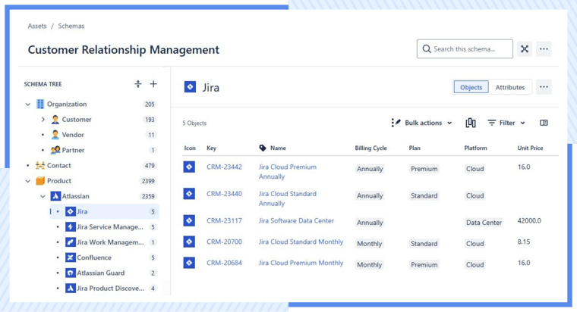Sort by the Platform column header

(x=475, y=148)
